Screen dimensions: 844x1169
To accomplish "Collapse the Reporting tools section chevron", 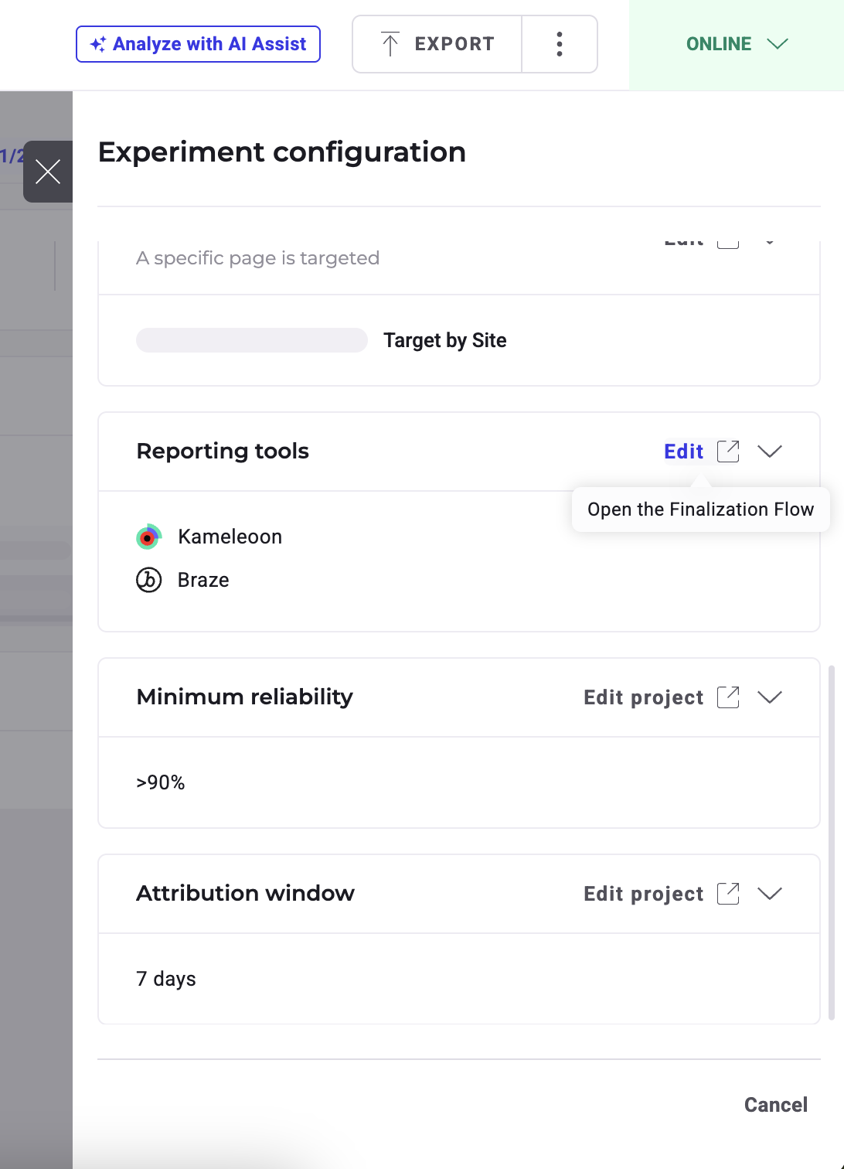I will [770, 452].
